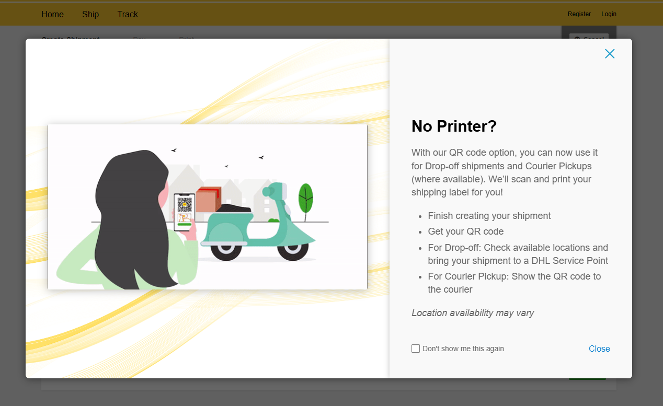Viewport: 663px width, 406px height.
Task: Click the Finish creating your shipment bullet
Action: click(489, 216)
